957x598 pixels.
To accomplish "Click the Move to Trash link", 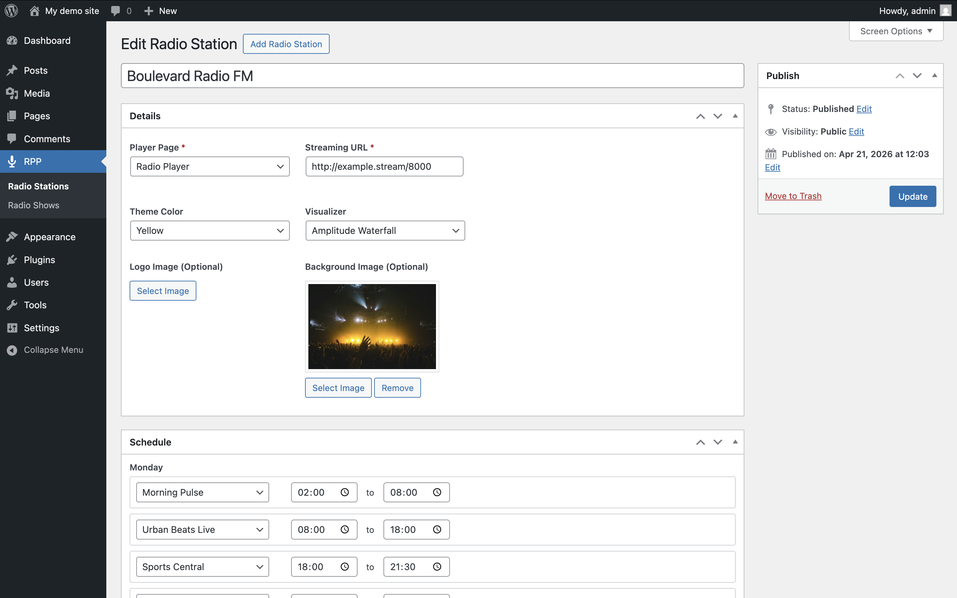I will coord(793,196).
